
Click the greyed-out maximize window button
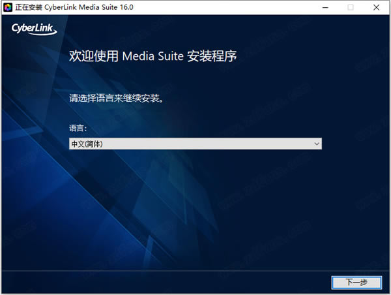pos(350,7)
